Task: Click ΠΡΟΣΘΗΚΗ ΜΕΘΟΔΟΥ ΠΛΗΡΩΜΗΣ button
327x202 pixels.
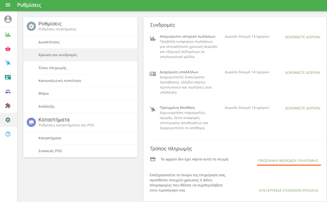Action: click(288, 161)
